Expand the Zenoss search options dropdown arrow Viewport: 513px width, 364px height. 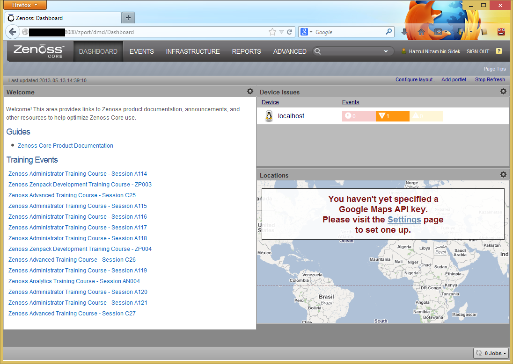click(x=386, y=51)
